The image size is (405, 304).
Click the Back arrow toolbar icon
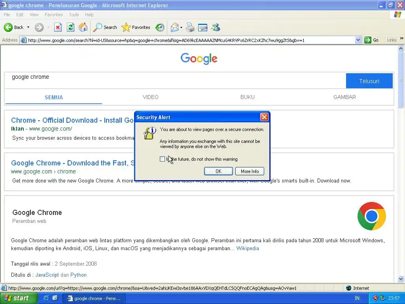(8, 27)
